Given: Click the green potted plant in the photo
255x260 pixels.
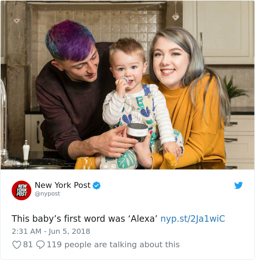Looking at the screenshot, I should tap(234, 88).
